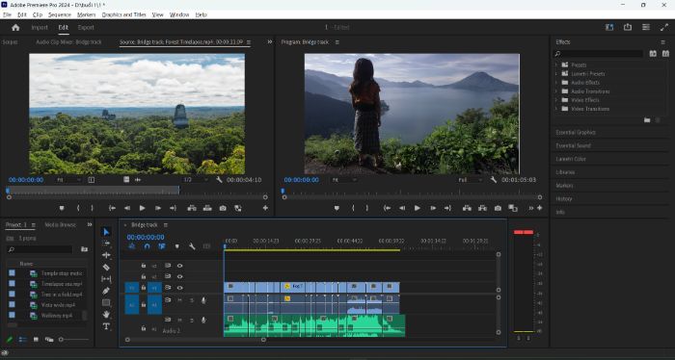Image resolution: width=675 pixels, height=360 pixels.
Task: Show hidden Source panel tabs overflow
Action: tap(270, 41)
